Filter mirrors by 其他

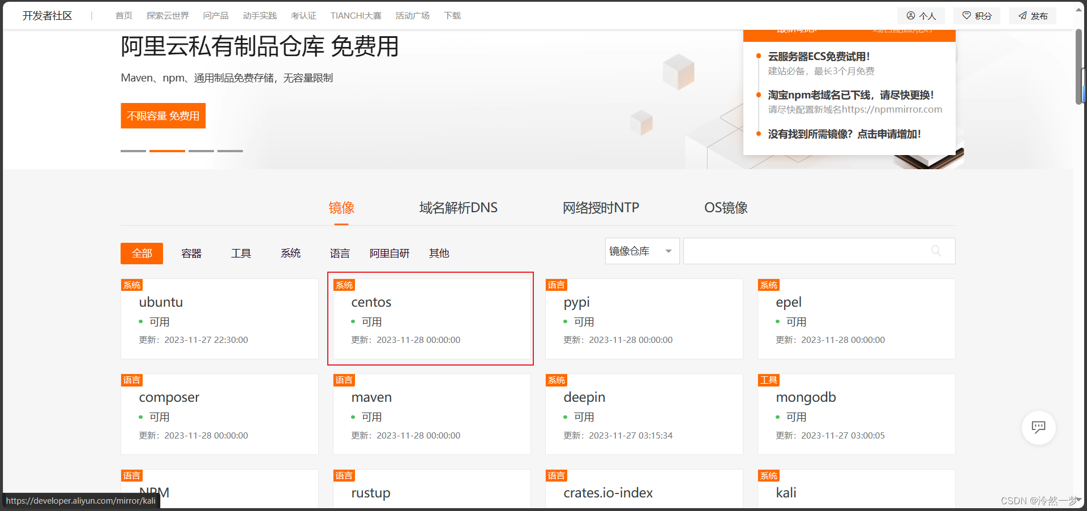point(439,253)
